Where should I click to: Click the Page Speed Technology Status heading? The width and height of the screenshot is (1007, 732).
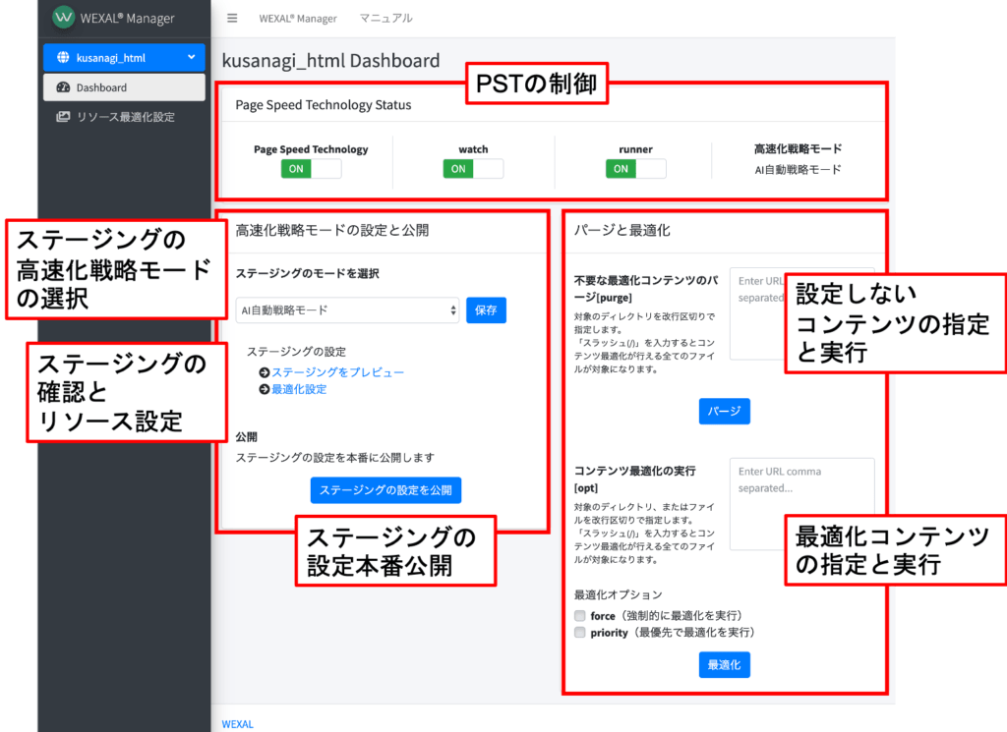tap(323, 104)
